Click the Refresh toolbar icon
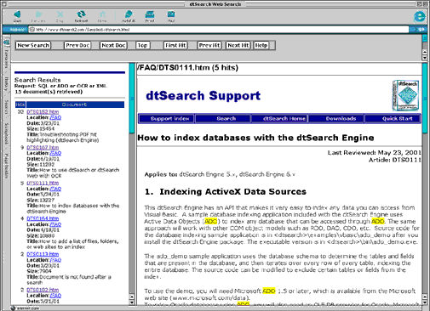430x311 pixels. [x=81, y=14]
